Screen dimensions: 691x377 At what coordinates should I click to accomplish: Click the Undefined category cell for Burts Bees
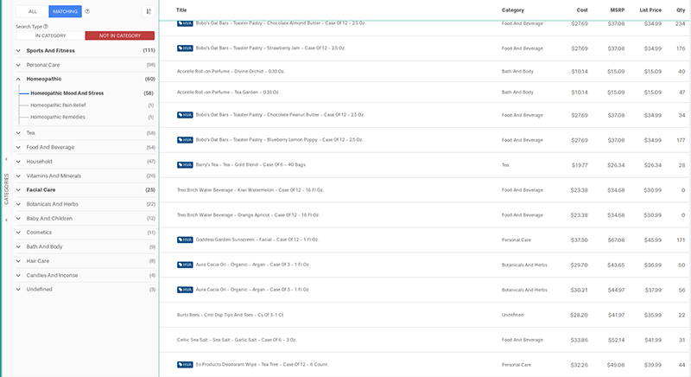[512, 315]
